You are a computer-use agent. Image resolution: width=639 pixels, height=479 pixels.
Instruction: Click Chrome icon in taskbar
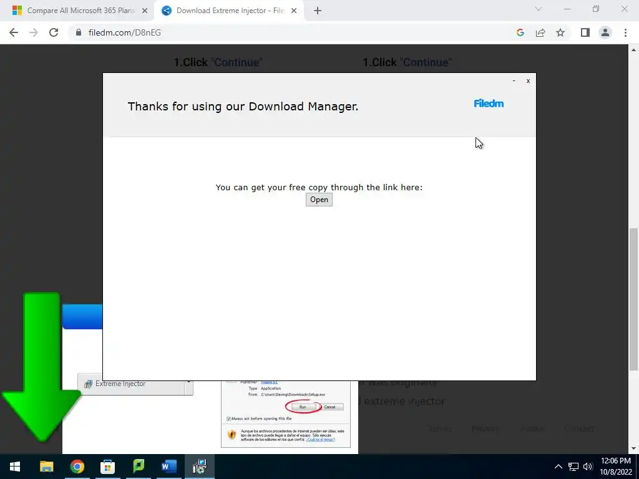click(77, 467)
